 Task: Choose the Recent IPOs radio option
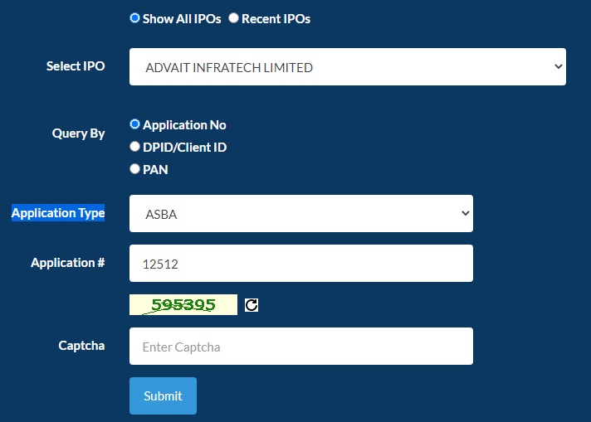[x=233, y=18]
